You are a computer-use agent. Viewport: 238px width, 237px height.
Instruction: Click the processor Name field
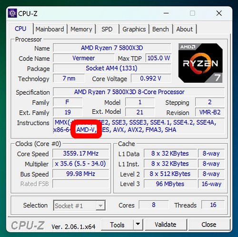pyautogui.click(x=112, y=48)
